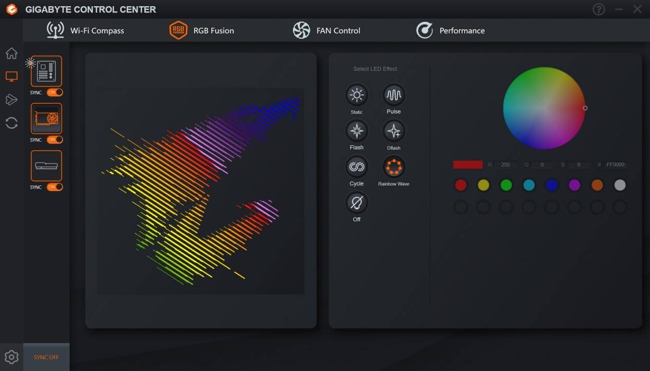650x371 pixels.
Task: Select the Pulse LED effect
Action: [x=394, y=95]
